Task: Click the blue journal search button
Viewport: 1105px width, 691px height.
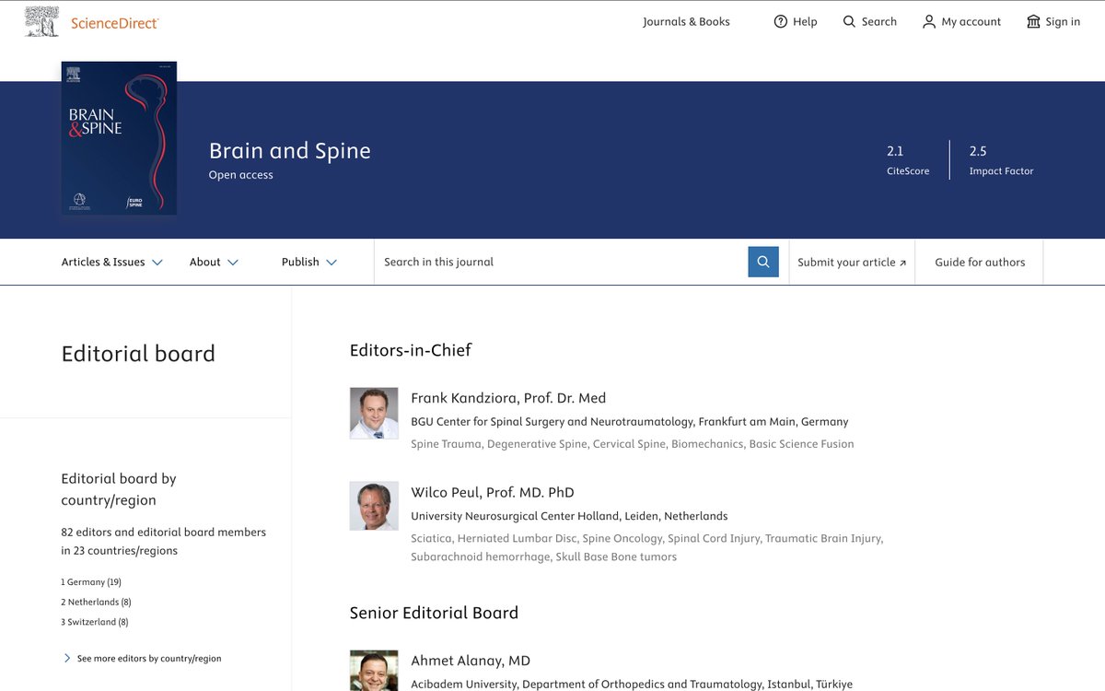Action: (763, 262)
